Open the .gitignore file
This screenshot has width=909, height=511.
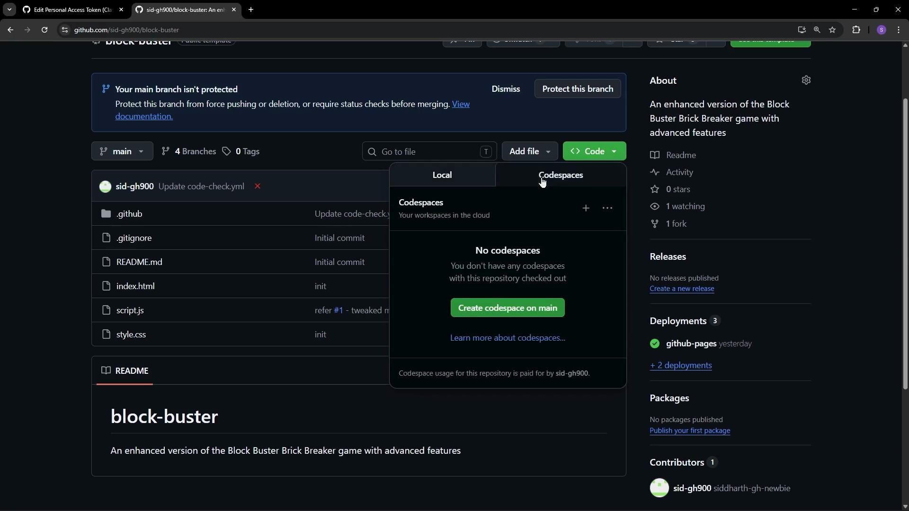tap(134, 238)
